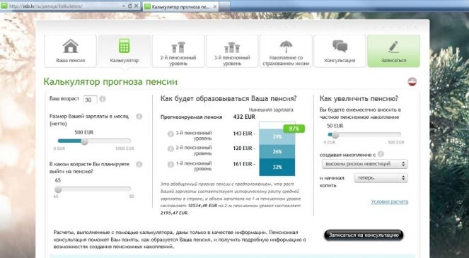Open Накопление со страхованием жизни tab
This screenshot has width=469, height=258.
click(x=286, y=51)
